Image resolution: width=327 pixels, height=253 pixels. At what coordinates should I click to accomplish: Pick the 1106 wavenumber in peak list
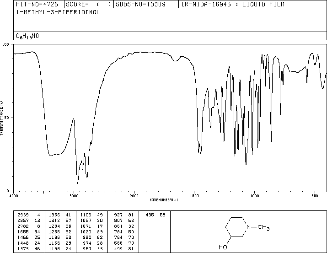point(86,215)
